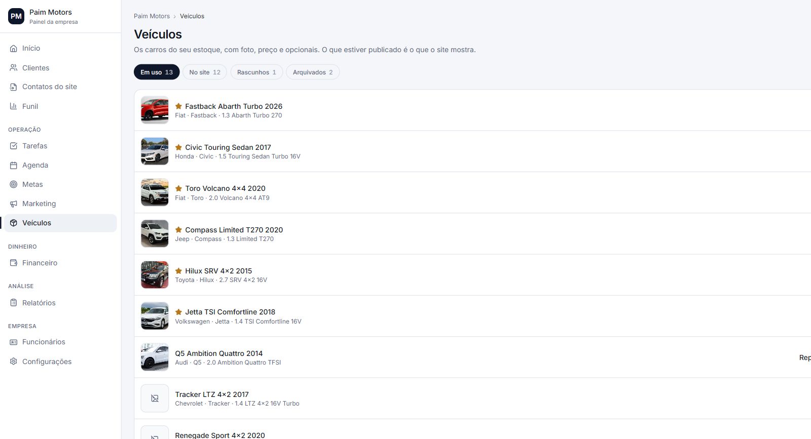The height and width of the screenshot is (439, 811).
Task: Click the Funcionários ID card icon
Action: point(14,342)
